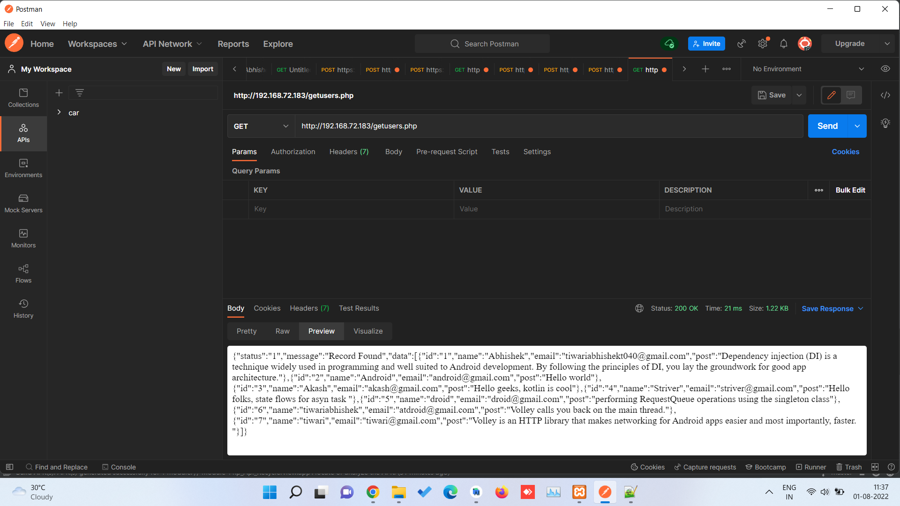Open the Monitors sidebar panel

23,239
